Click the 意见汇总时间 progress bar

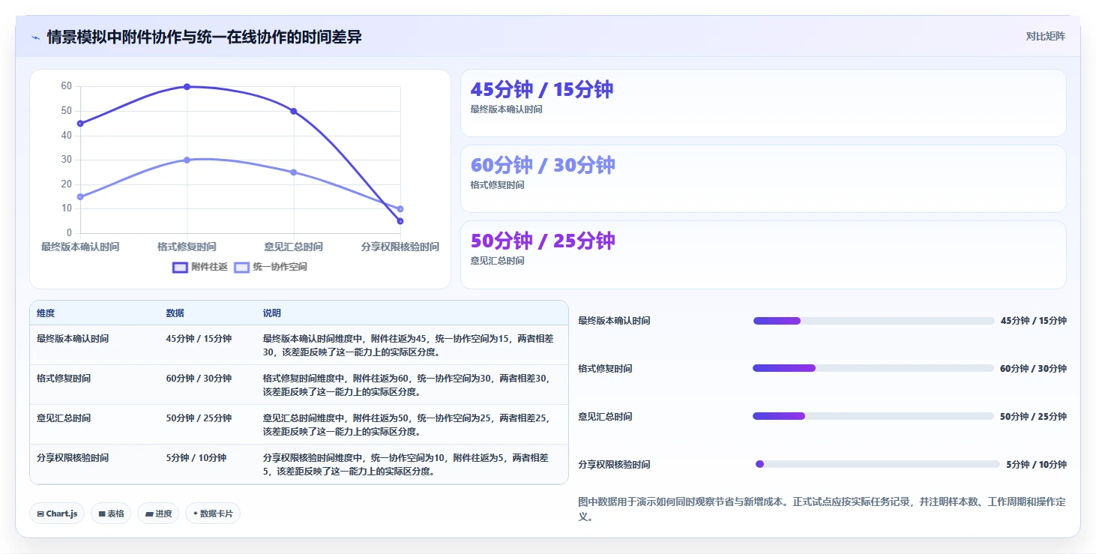pyautogui.click(x=873, y=416)
